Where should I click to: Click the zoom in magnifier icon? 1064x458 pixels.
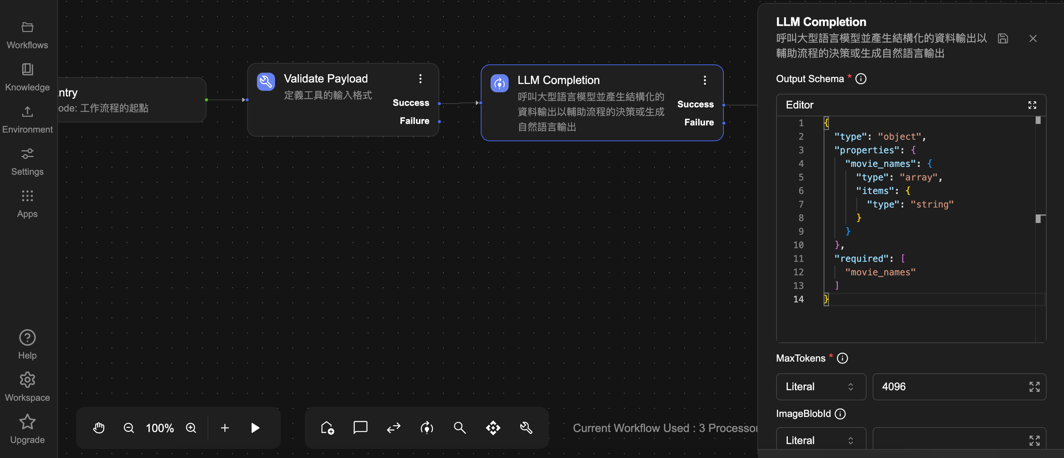(191, 428)
